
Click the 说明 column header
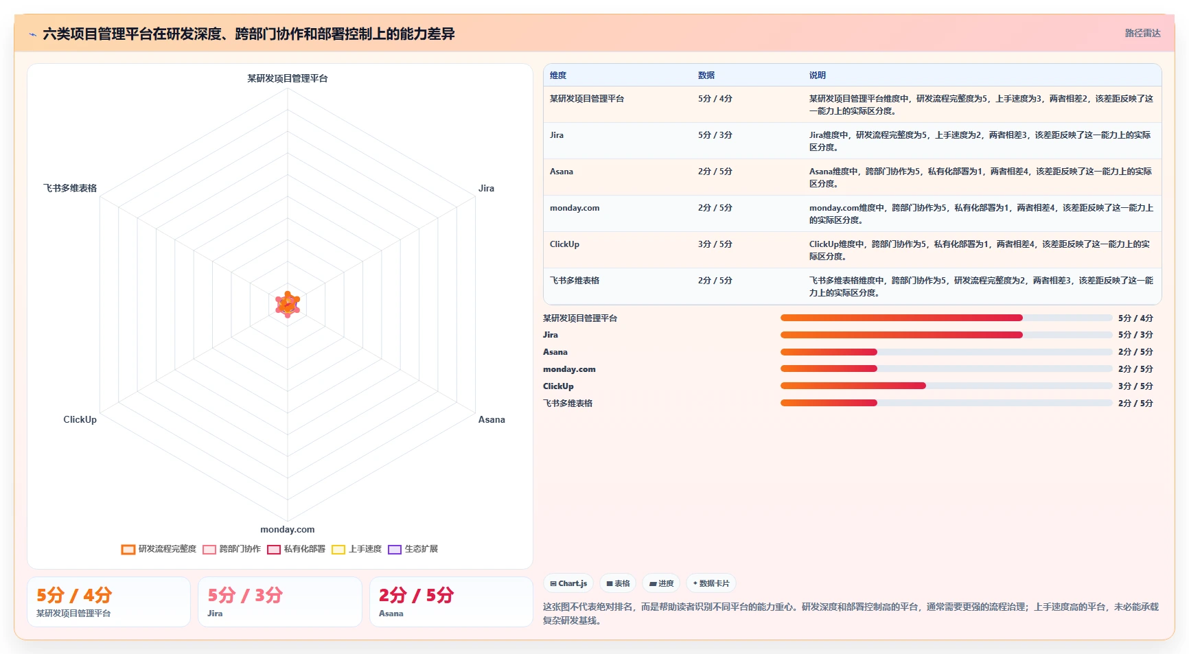coord(817,75)
